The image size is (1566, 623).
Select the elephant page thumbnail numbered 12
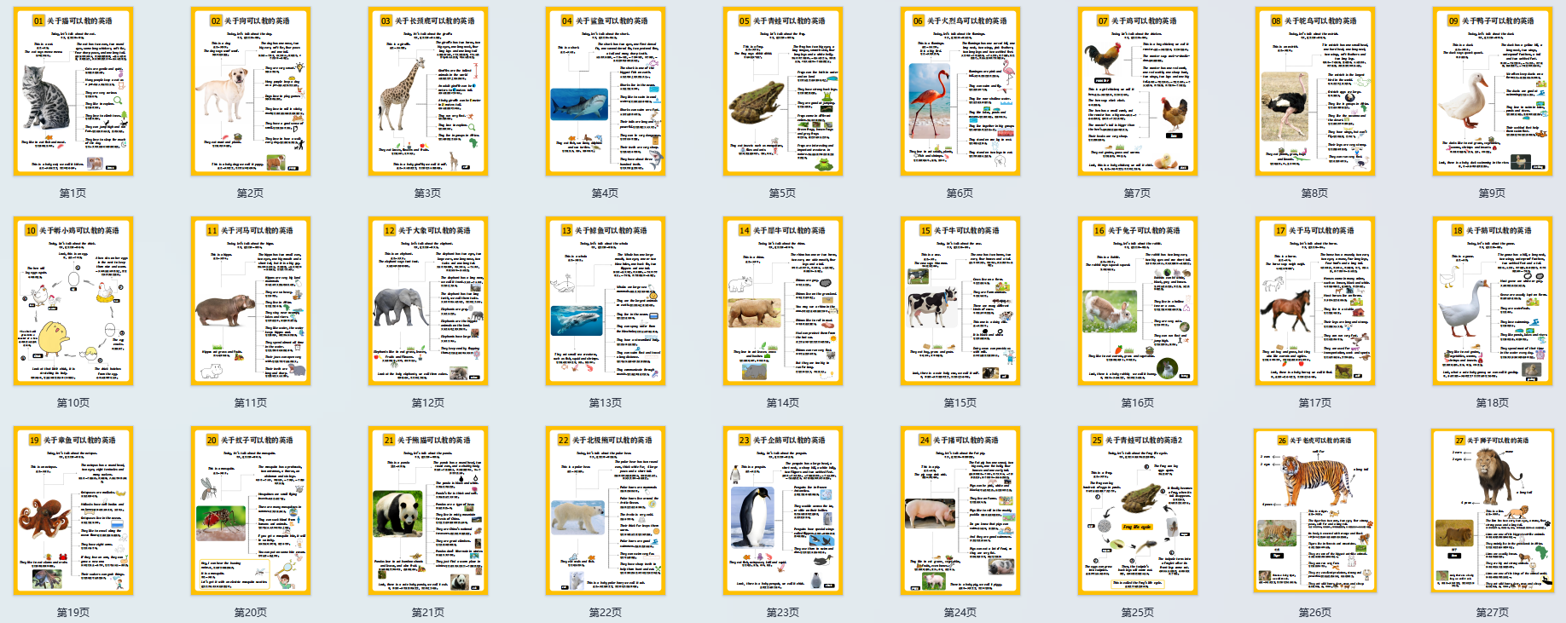[428, 301]
